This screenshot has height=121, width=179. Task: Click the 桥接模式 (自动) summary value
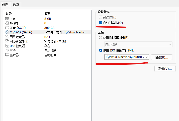click(55, 41)
